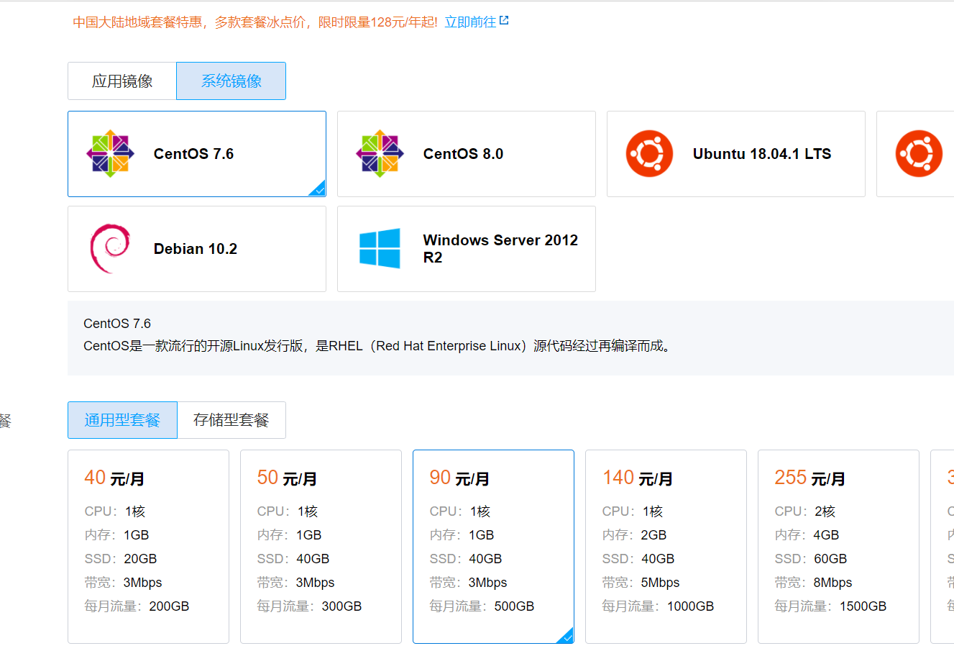
Task: Select the CentOS 8.0 image label
Action: 463,154
